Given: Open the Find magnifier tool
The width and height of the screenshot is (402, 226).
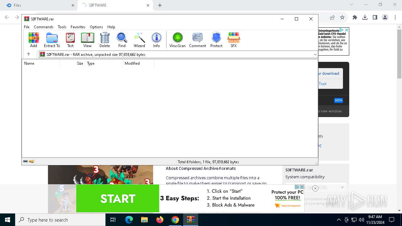Looking at the screenshot, I should 122,40.
